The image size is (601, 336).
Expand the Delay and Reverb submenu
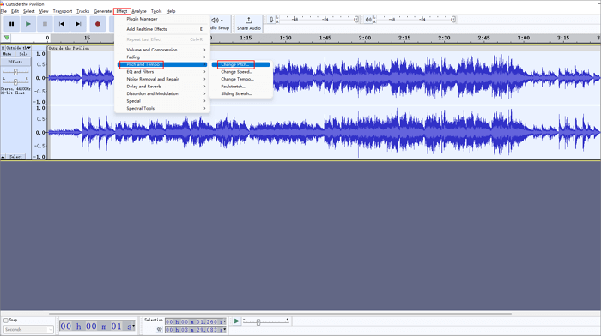(162, 87)
